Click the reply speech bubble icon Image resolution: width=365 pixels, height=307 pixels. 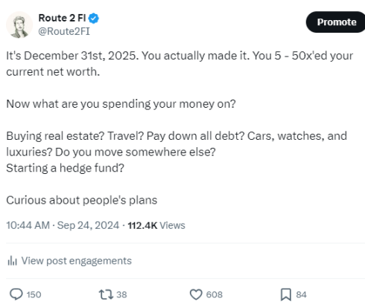[x=16, y=294]
